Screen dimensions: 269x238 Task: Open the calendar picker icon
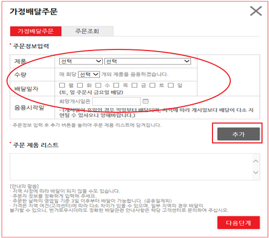(145, 102)
